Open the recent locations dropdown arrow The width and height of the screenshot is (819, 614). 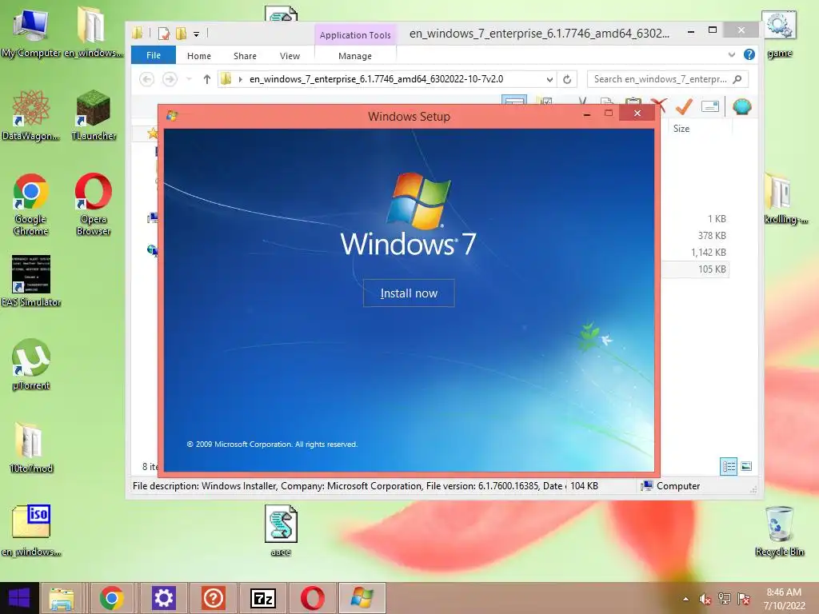click(189, 79)
